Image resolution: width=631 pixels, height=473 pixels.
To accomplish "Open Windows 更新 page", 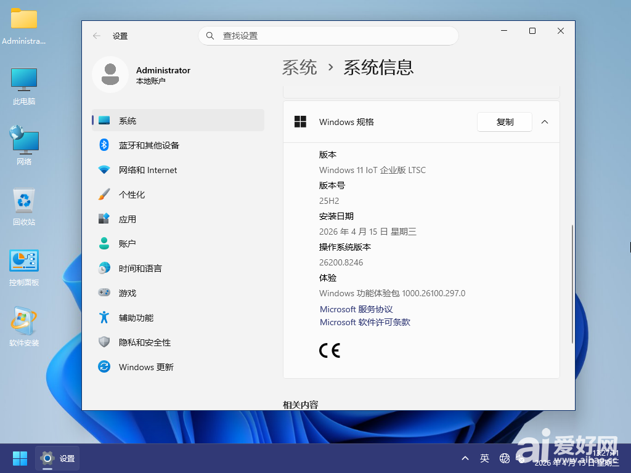I will click(178, 366).
